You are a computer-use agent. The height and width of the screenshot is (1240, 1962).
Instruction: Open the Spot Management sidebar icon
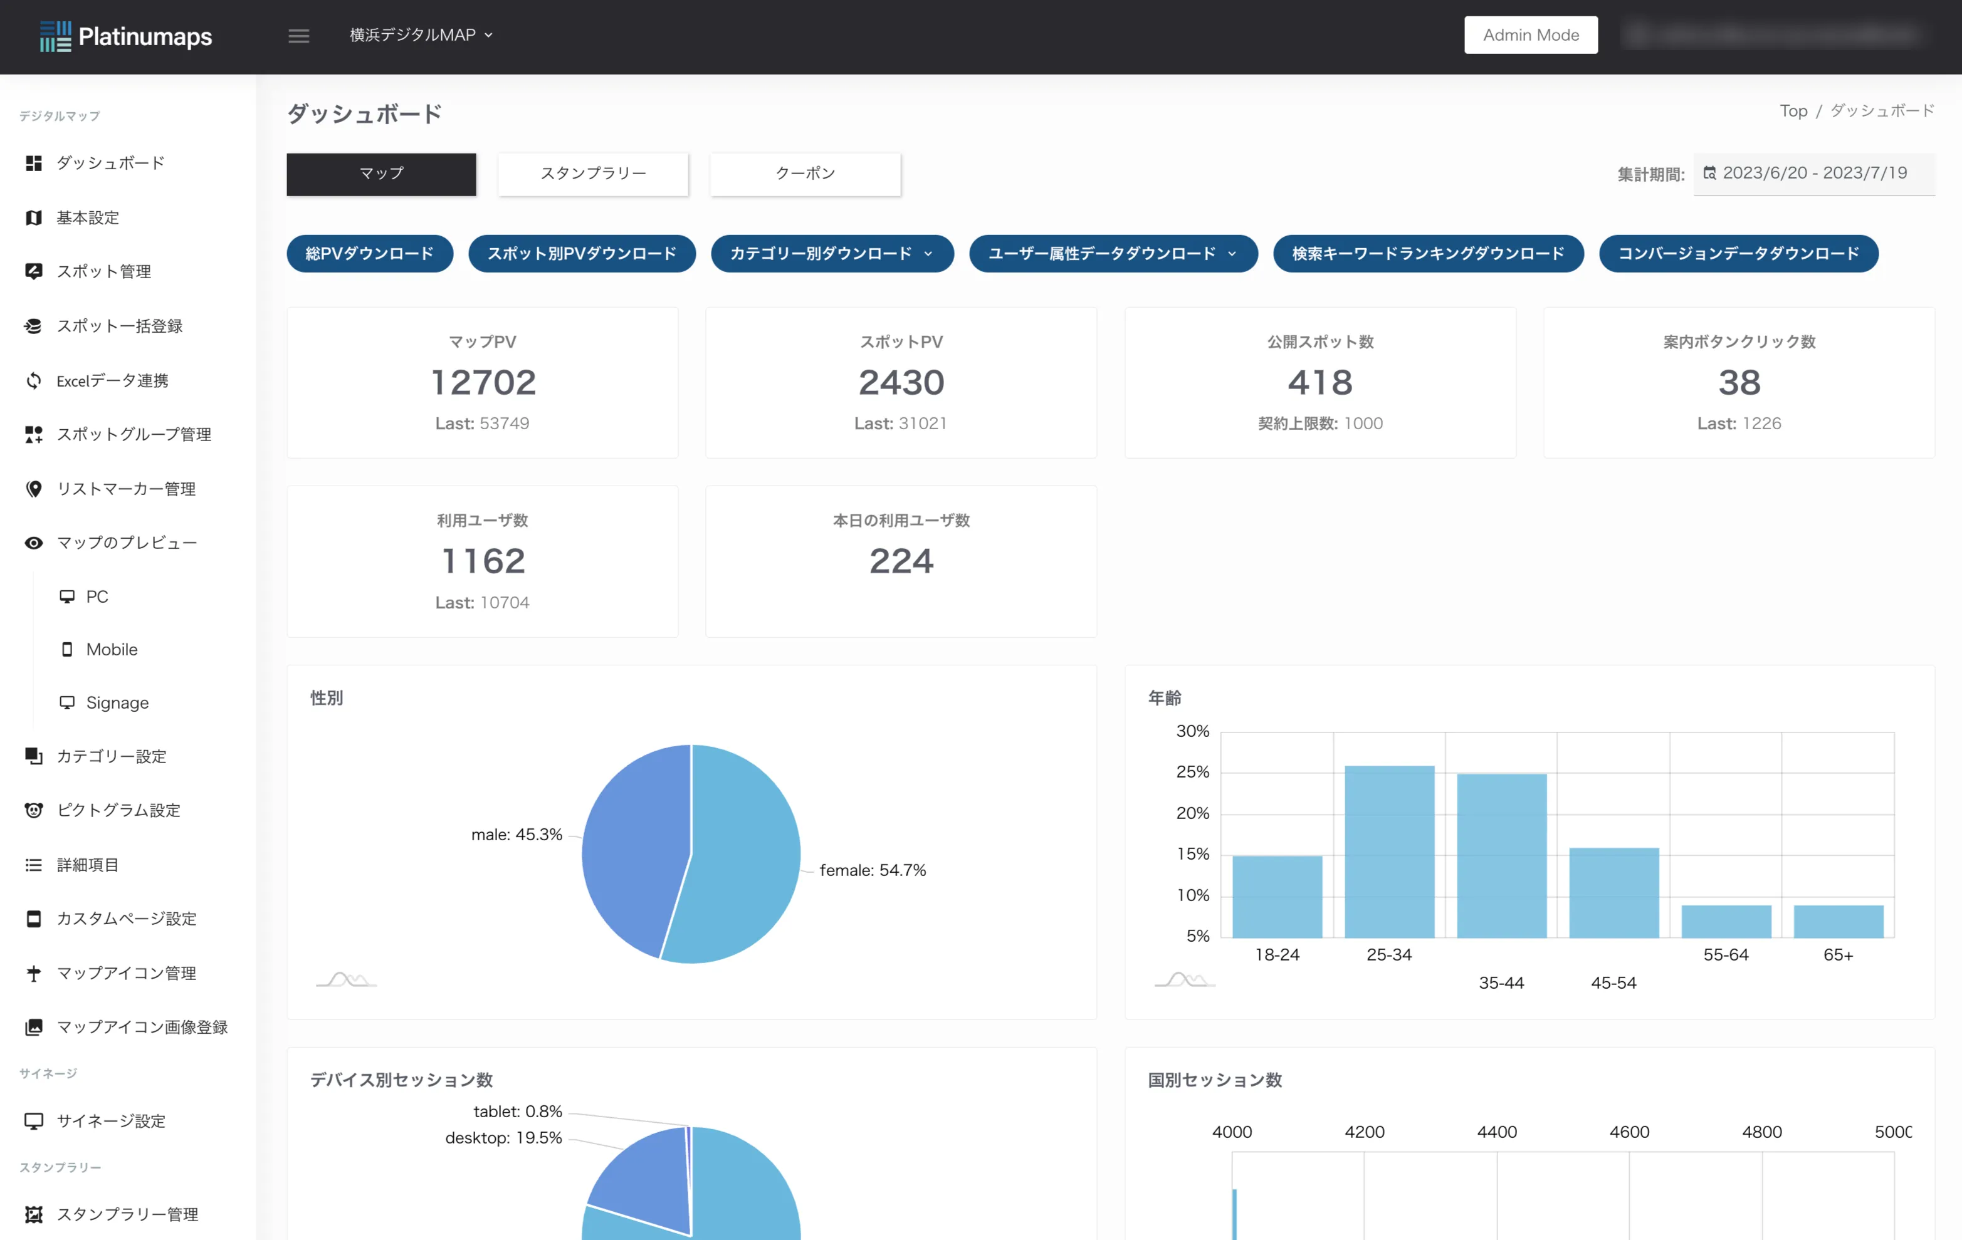33,271
